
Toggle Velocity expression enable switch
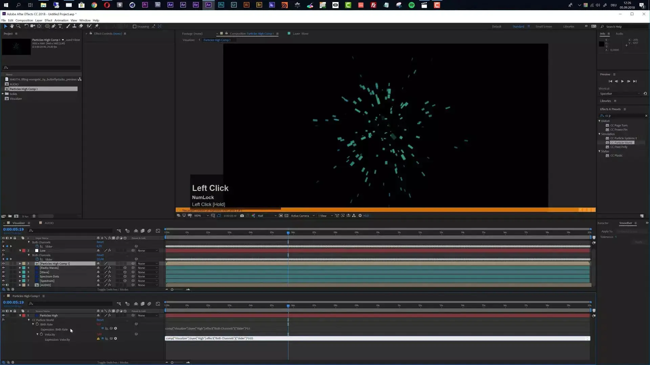pos(103,339)
